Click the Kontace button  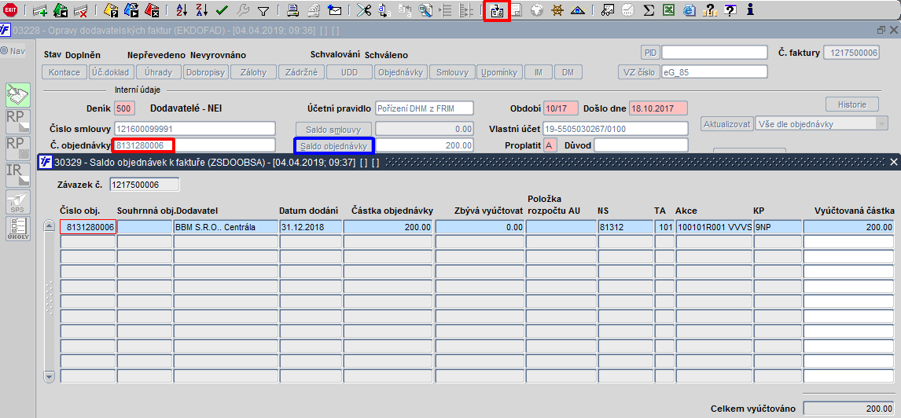pyautogui.click(x=64, y=72)
